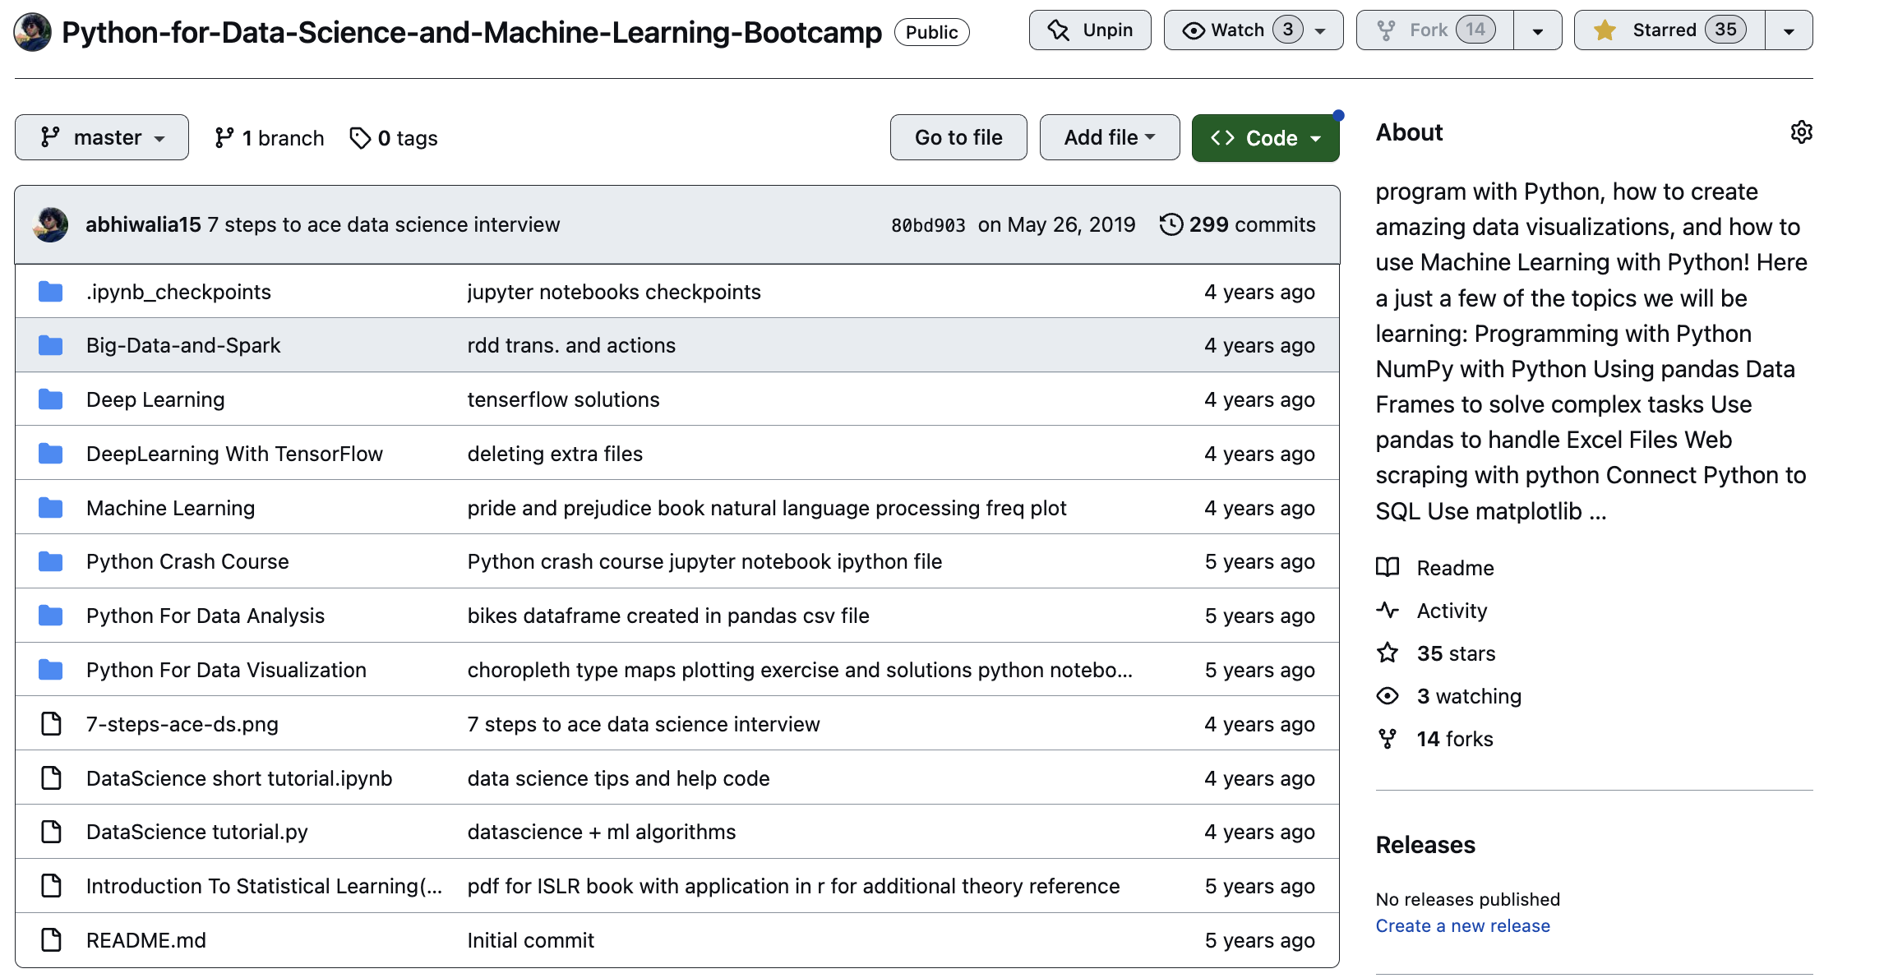Open commit hash 80bd903
This screenshot has width=1884, height=978.
click(x=928, y=225)
